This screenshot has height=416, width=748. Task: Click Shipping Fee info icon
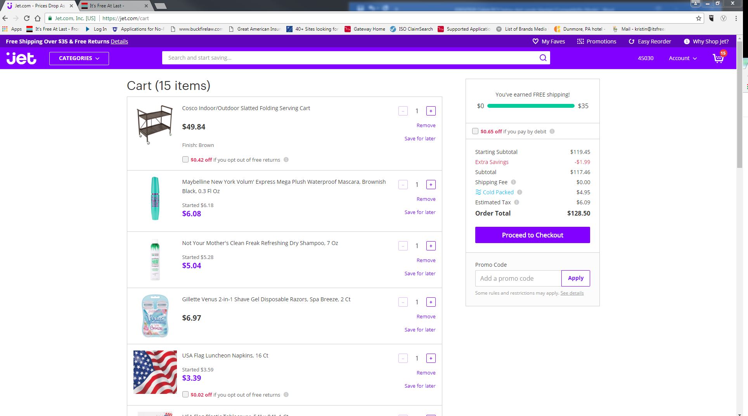pyautogui.click(x=513, y=182)
